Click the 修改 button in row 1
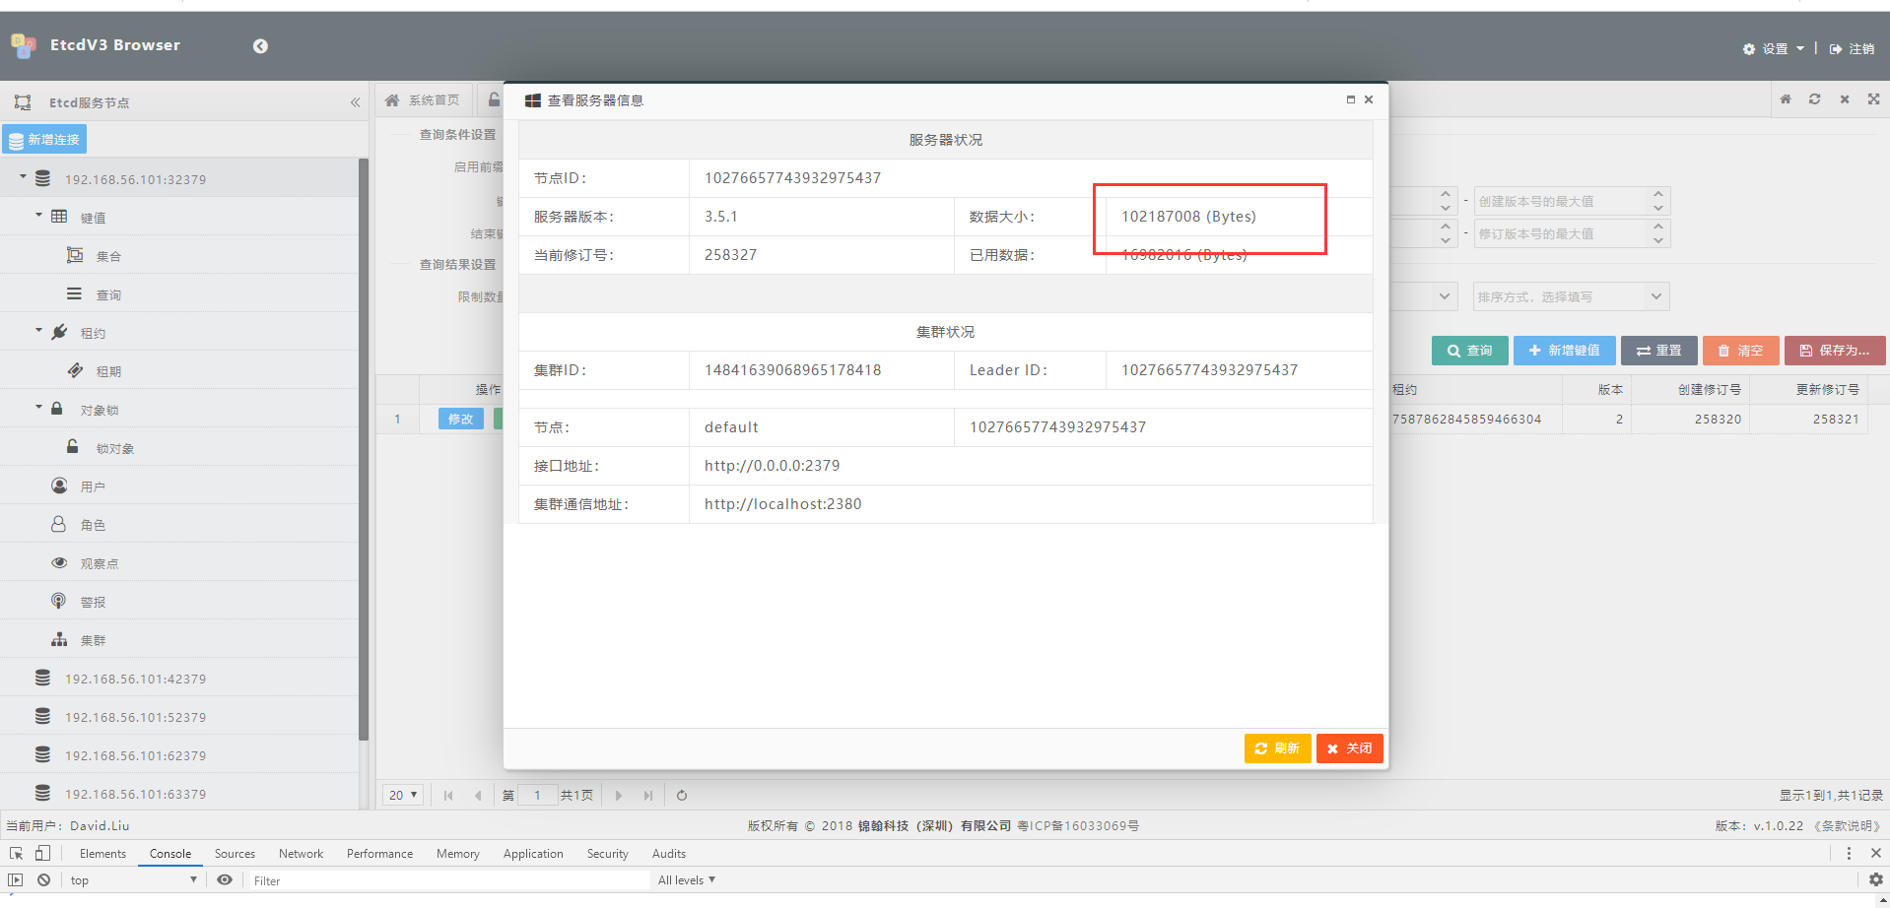 [460, 419]
